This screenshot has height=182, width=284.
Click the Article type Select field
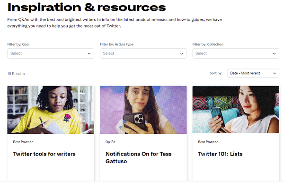tap(143, 53)
